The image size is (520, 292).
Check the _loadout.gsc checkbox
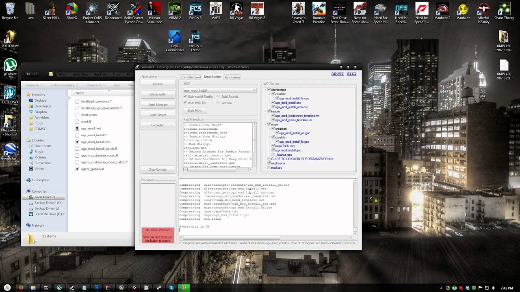point(273,155)
